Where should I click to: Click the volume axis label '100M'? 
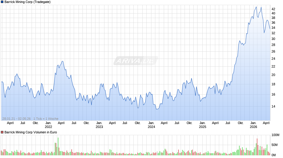coord(275,135)
